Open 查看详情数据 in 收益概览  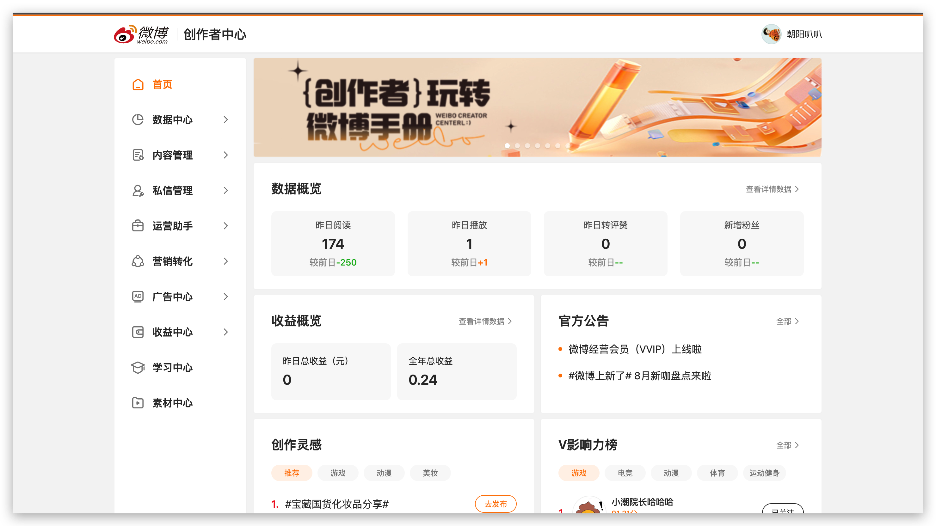coord(485,321)
